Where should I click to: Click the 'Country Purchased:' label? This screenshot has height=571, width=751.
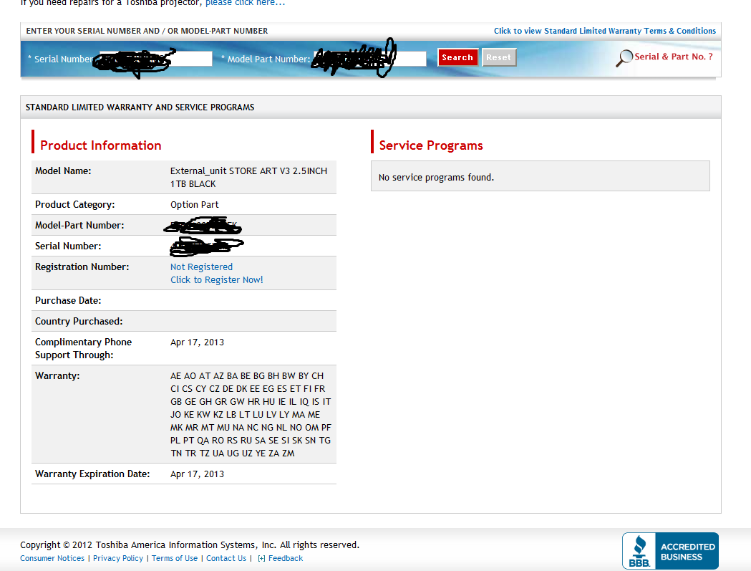pos(79,321)
